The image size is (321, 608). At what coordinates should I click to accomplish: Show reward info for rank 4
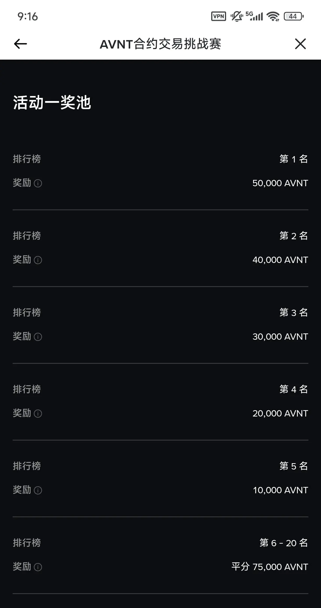click(38, 414)
